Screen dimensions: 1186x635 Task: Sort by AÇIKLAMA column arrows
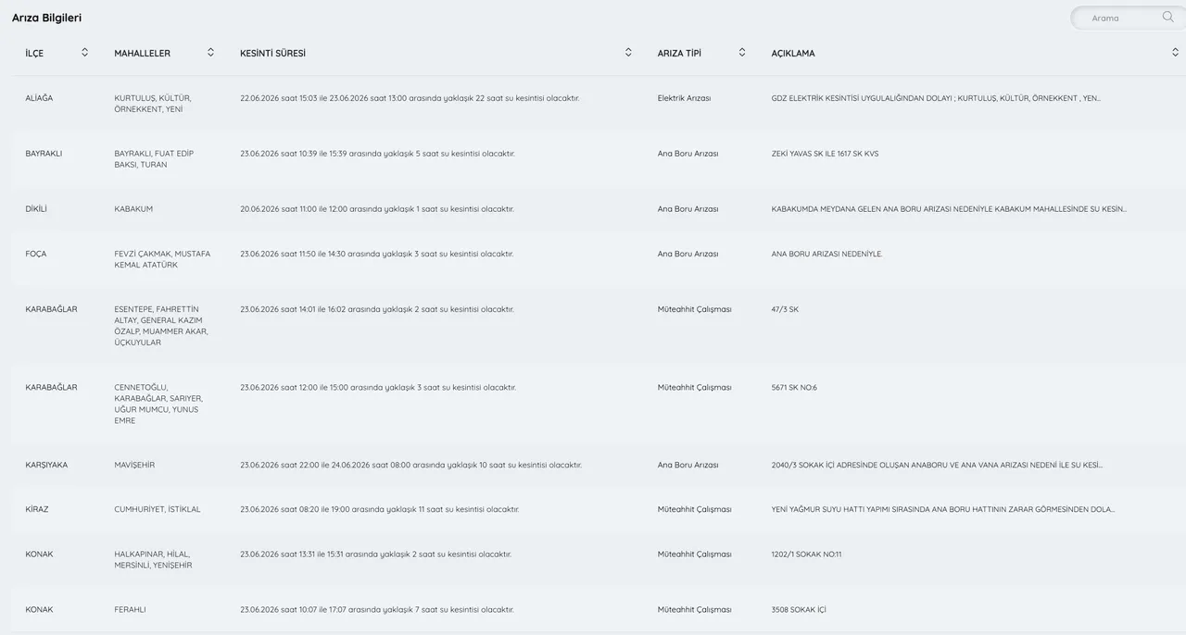point(1175,52)
